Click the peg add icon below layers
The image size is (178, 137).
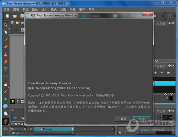18,133
